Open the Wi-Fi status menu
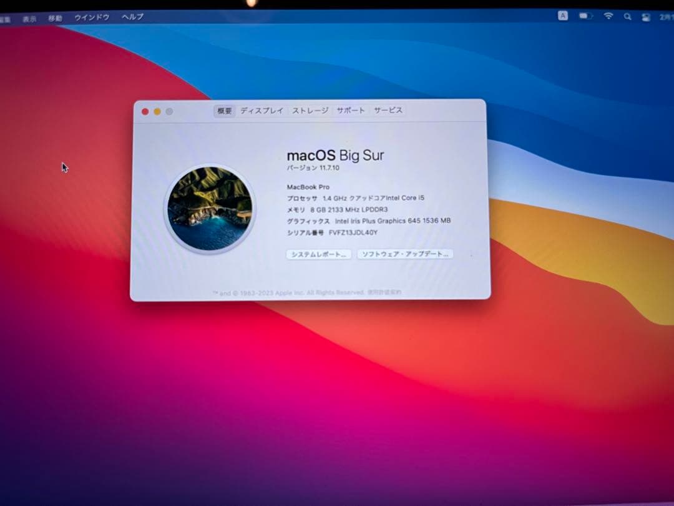The width and height of the screenshot is (674, 506). 608,16
